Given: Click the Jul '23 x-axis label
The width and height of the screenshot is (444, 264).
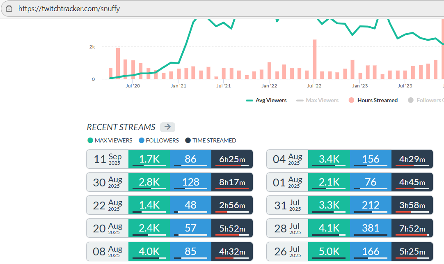Looking at the screenshot, I should (405, 85).
